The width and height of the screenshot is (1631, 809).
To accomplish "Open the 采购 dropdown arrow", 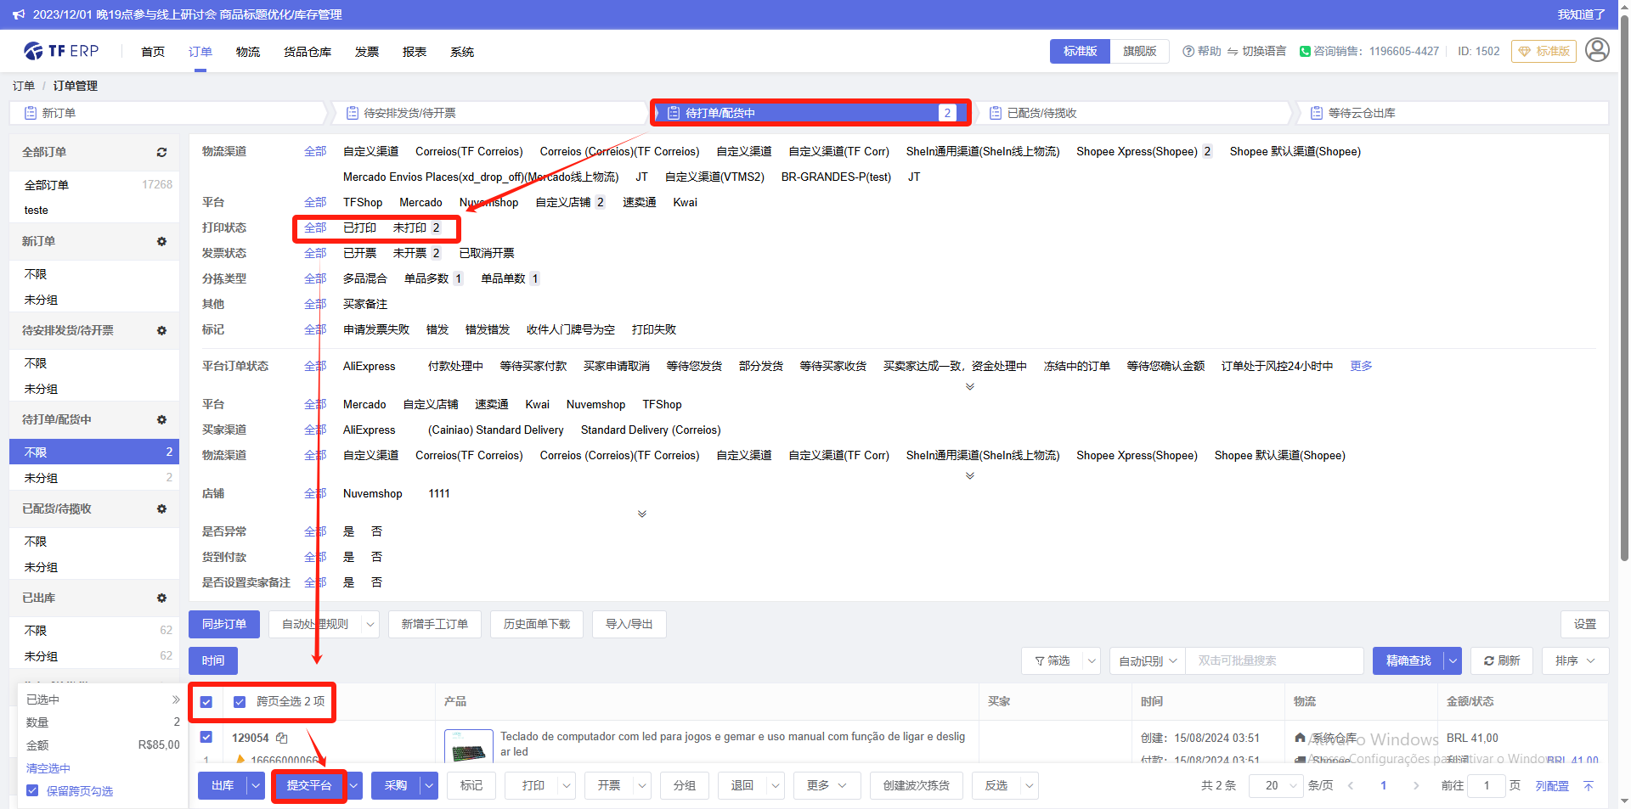I will [429, 785].
